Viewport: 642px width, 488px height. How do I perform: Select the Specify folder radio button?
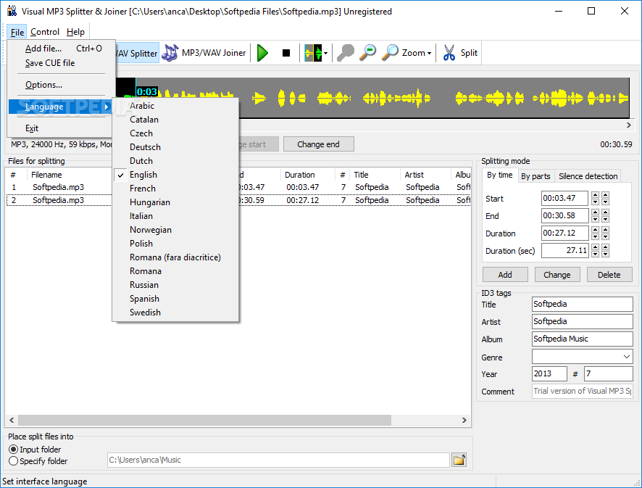pos(14,461)
